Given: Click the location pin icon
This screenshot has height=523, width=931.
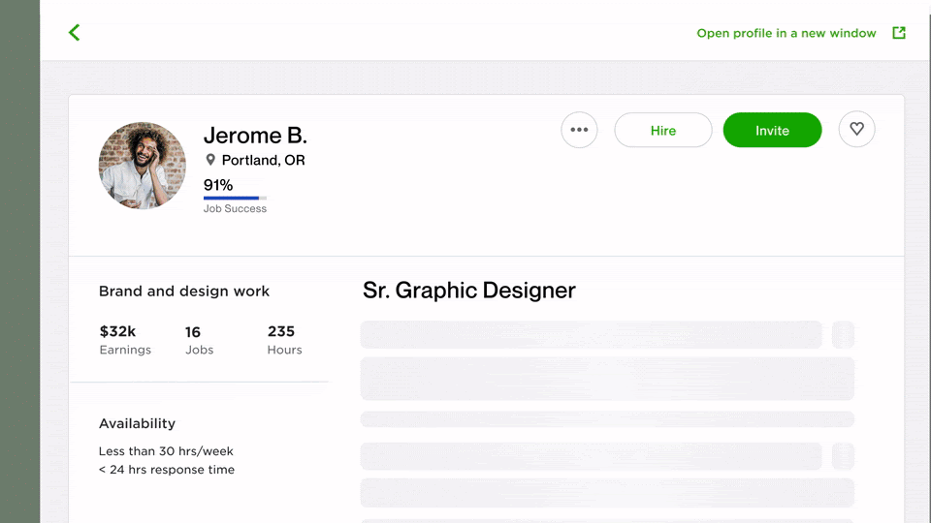Looking at the screenshot, I should click(210, 160).
